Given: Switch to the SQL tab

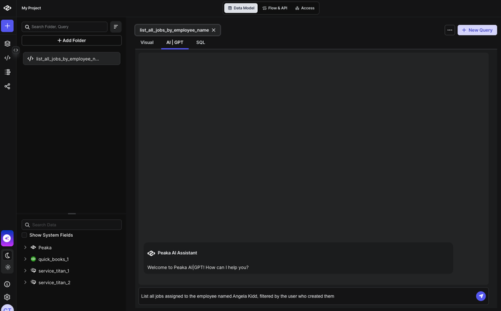Looking at the screenshot, I should coord(200,42).
